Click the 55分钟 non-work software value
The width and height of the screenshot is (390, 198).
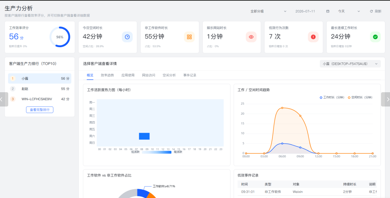coord(154,36)
